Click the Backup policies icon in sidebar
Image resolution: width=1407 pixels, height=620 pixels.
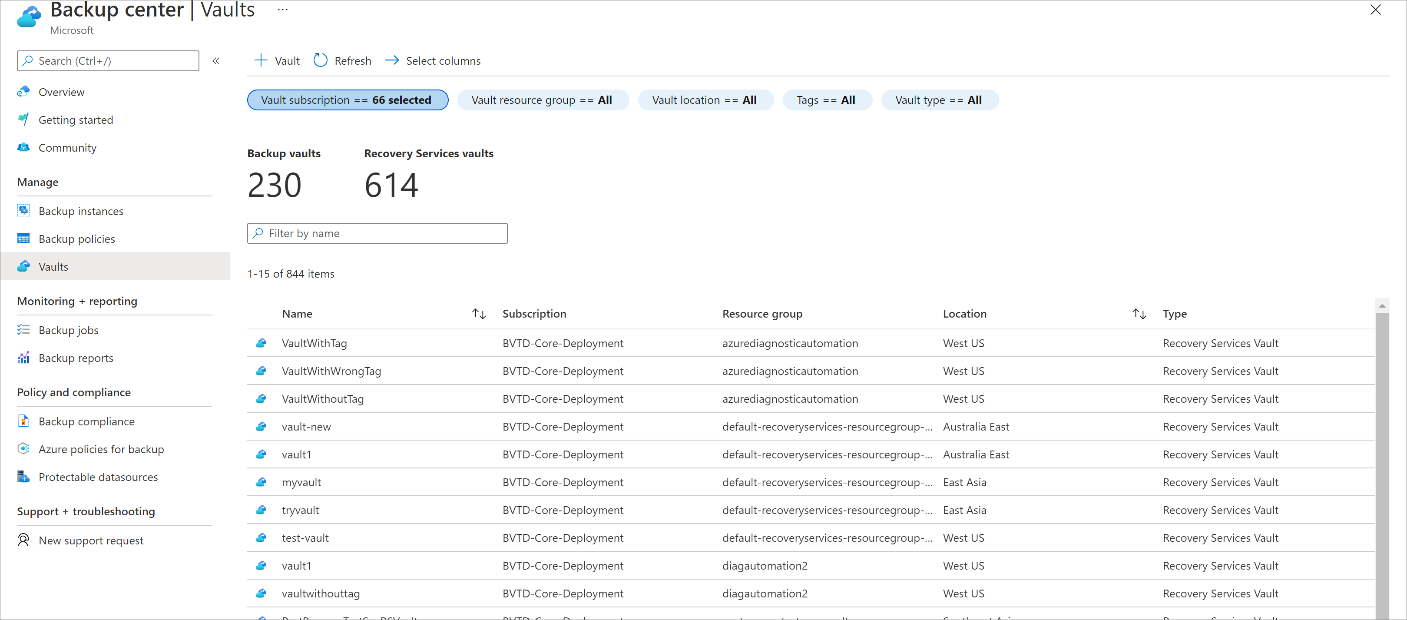[x=24, y=239]
